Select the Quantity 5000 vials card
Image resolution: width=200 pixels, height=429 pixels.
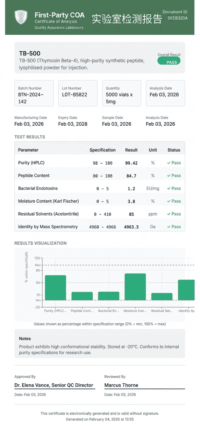coord(122,93)
